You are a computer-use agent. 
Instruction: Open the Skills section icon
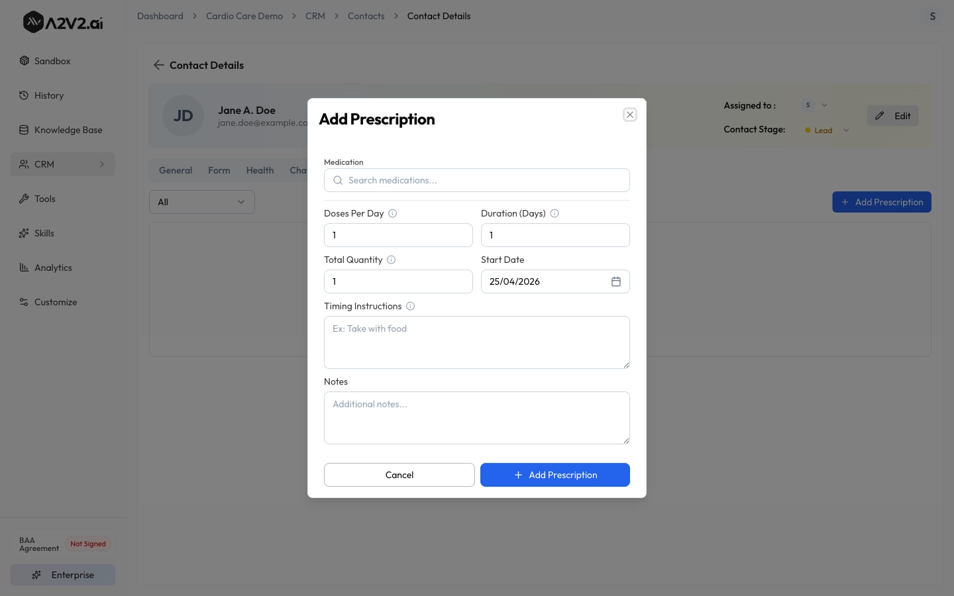pyautogui.click(x=23, y=233)
